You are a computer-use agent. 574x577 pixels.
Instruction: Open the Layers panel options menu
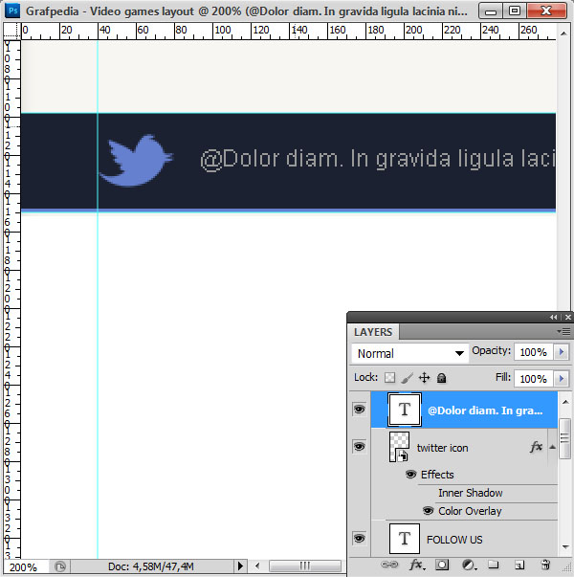(563, 332)
